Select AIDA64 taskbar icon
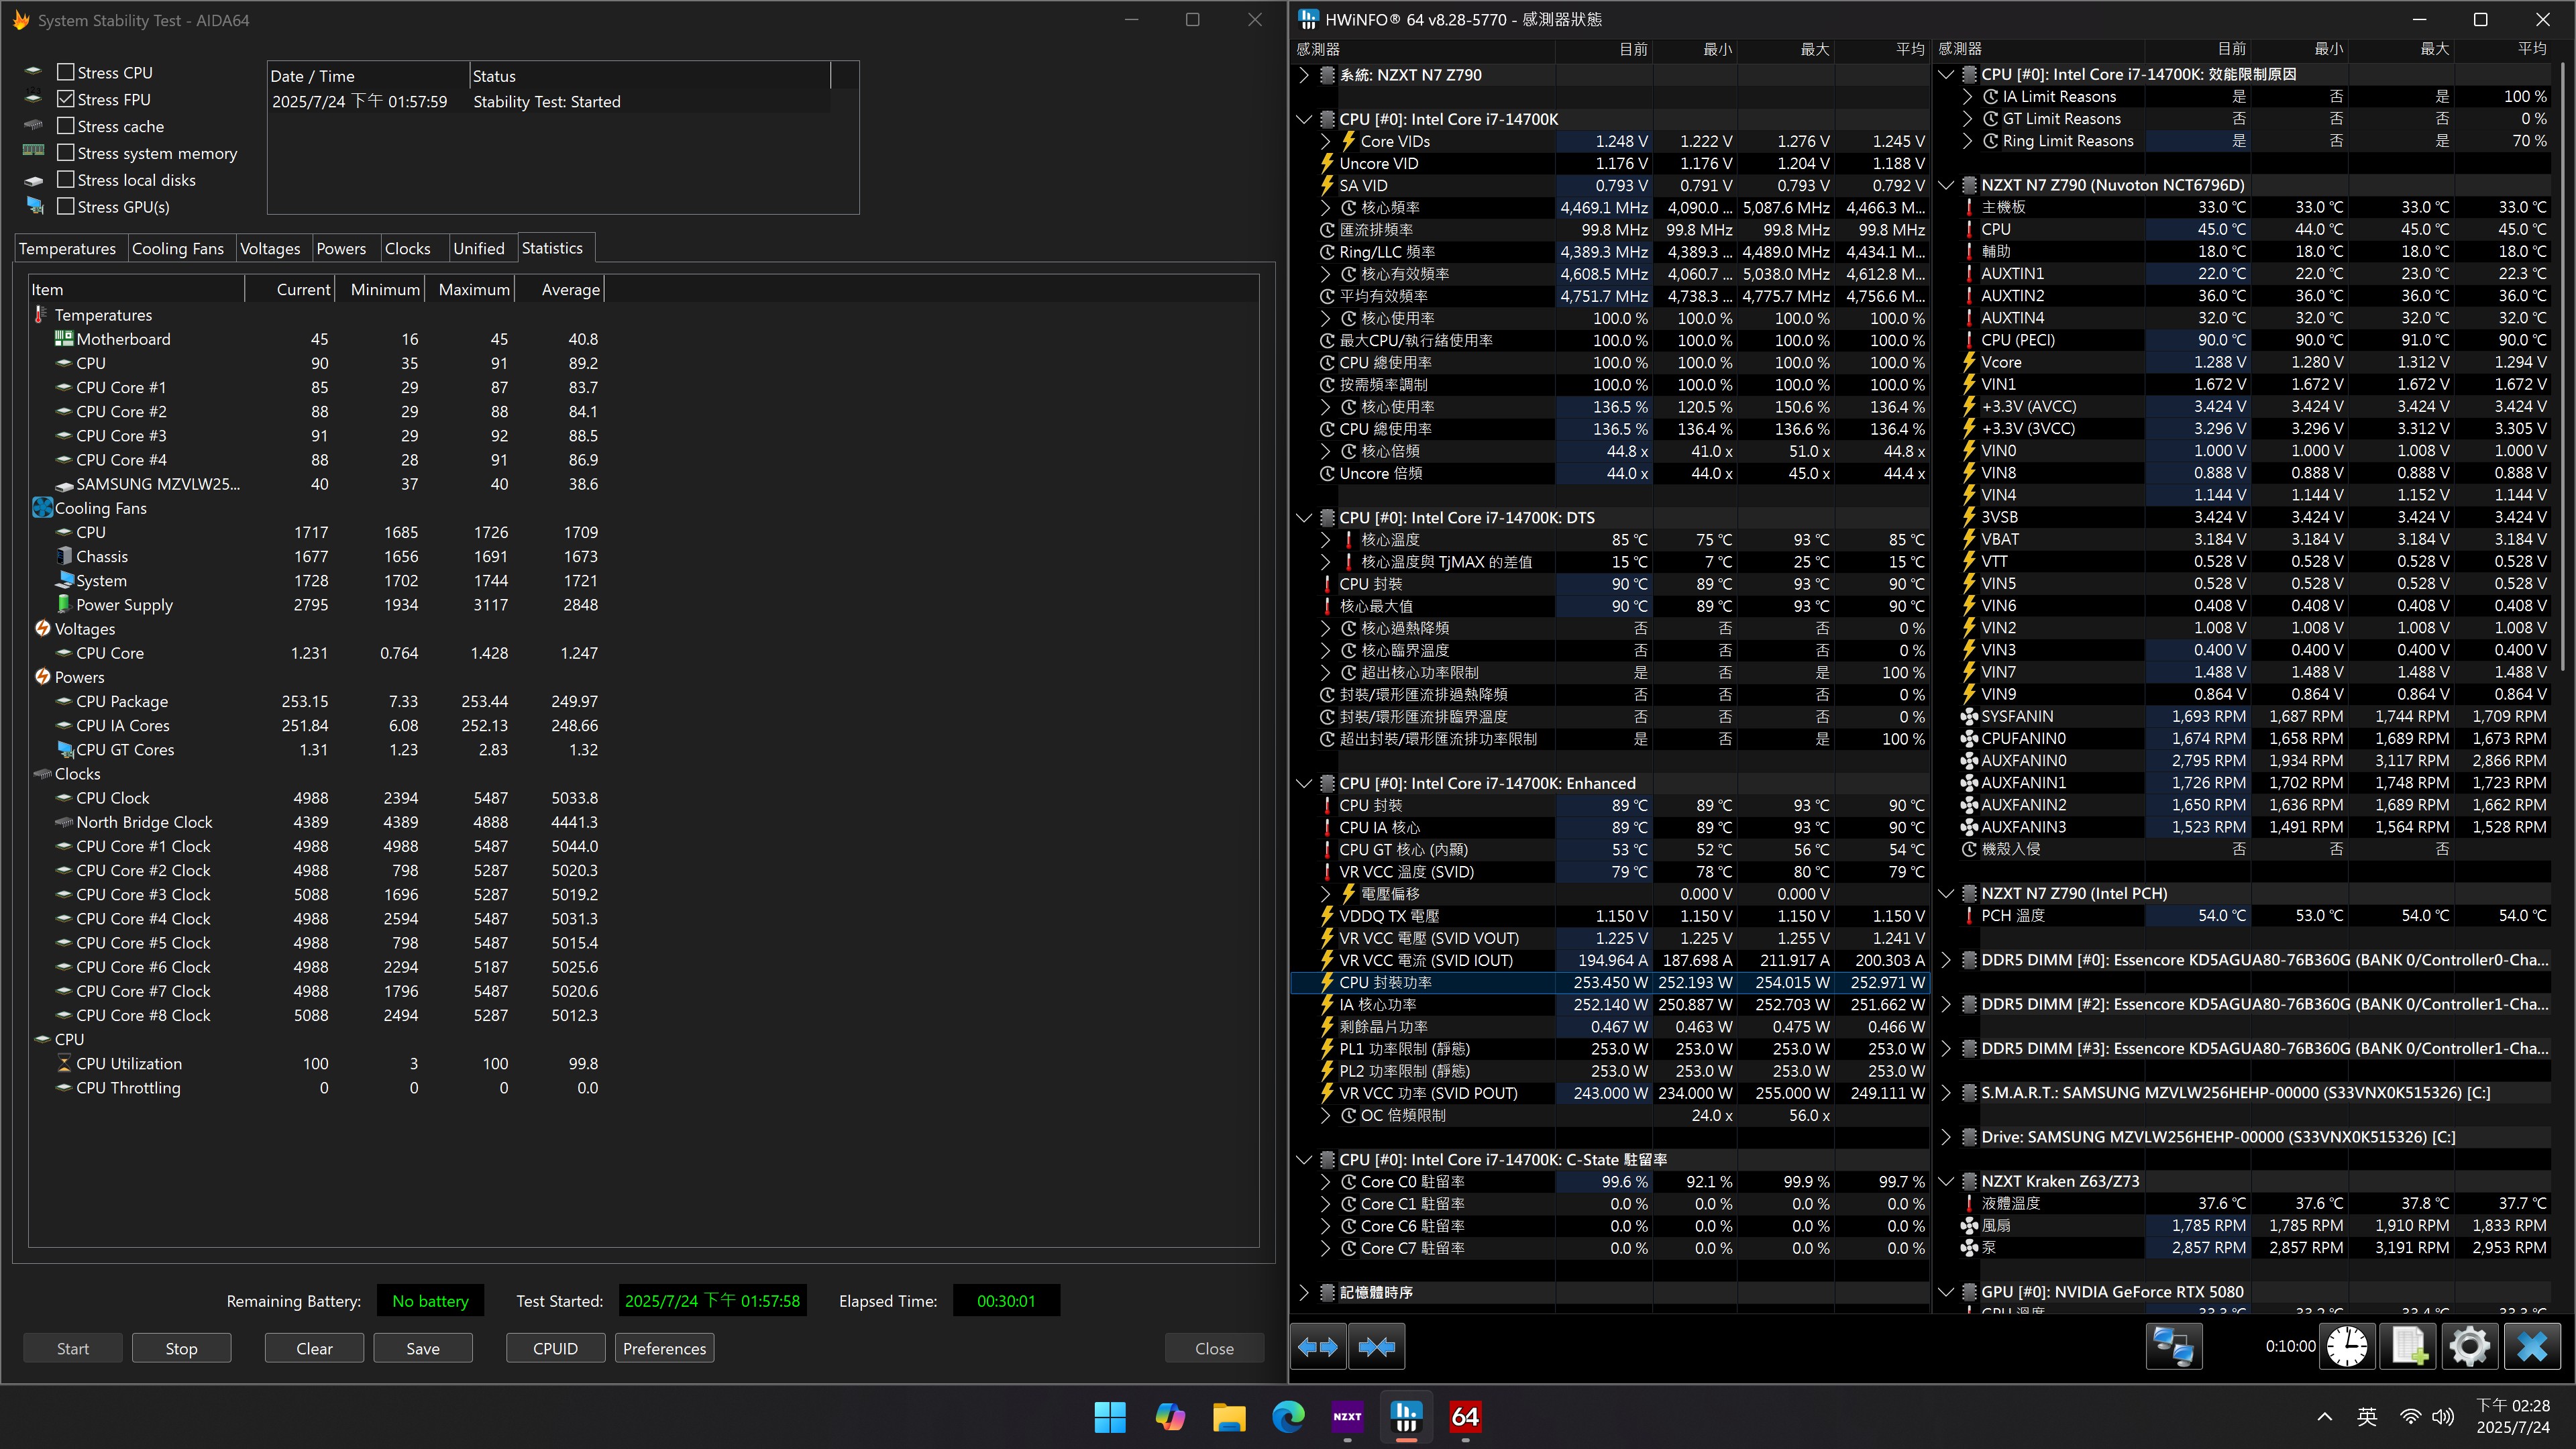The height and width of the screenshot is (1449, 2576). pos(1465,1416)
